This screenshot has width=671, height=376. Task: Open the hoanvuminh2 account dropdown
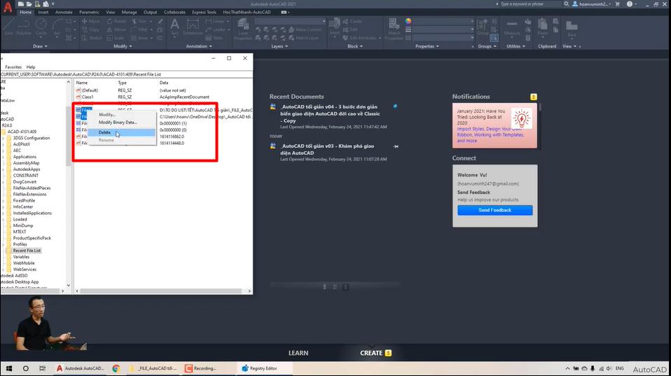click(593, 4)
